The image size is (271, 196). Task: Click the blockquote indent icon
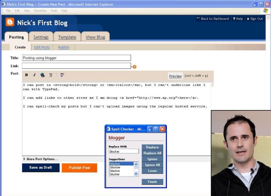click(51, 75)
